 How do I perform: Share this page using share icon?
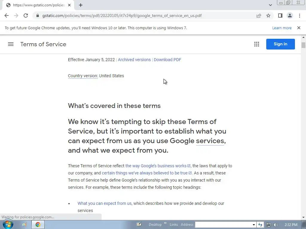pyautogui.click(x=259, y=16)
